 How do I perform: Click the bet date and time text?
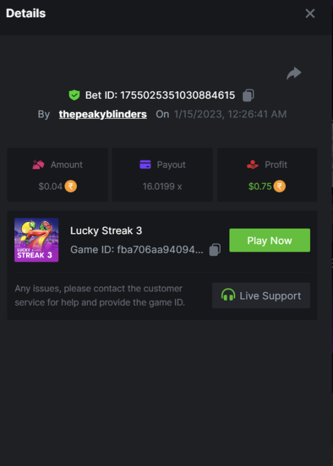tap(230, 114)
